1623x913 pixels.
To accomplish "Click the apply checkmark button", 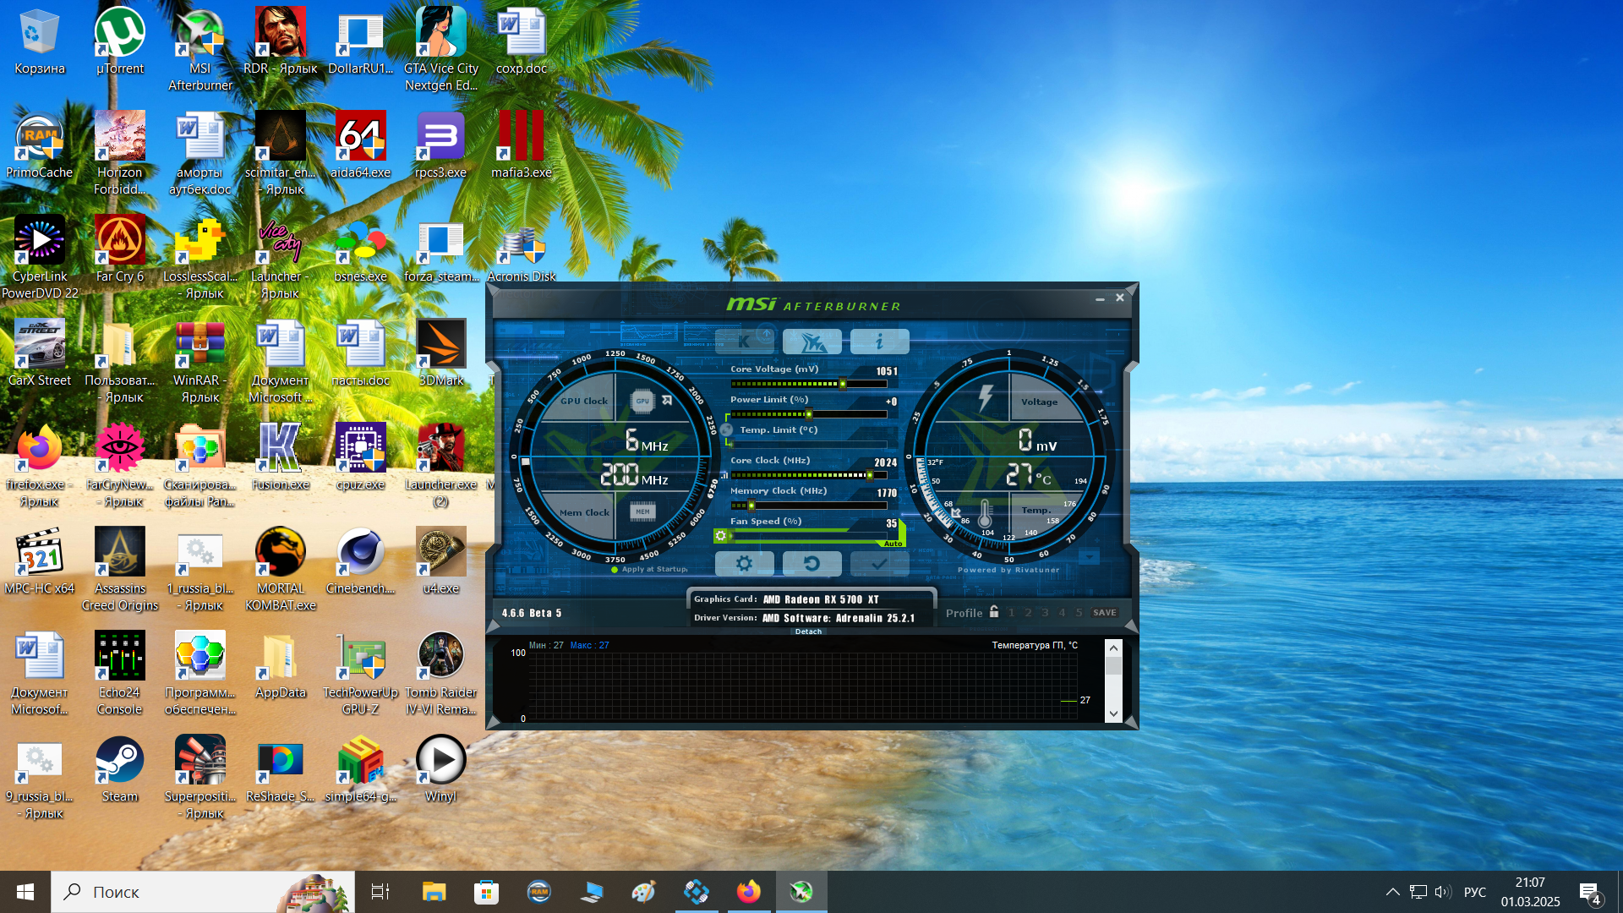I will [879, 563].
